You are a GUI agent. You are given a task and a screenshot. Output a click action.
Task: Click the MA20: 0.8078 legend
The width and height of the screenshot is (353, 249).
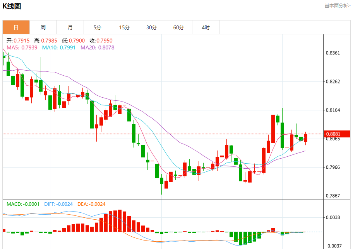tap(98, 47)
